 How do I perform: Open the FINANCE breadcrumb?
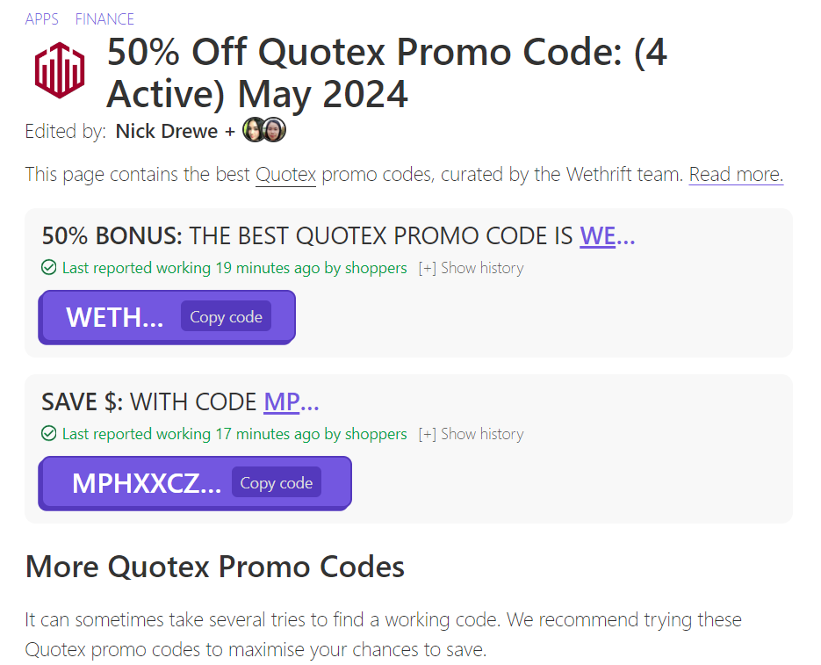click(104, 19)
